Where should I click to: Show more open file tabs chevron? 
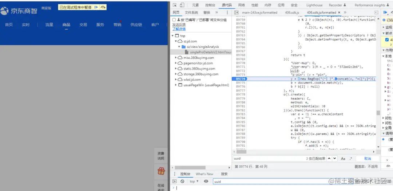(345, 12)
